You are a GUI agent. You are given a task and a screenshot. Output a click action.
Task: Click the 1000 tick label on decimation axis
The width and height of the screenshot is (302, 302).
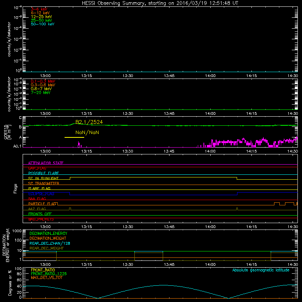[x=17, y=231]
